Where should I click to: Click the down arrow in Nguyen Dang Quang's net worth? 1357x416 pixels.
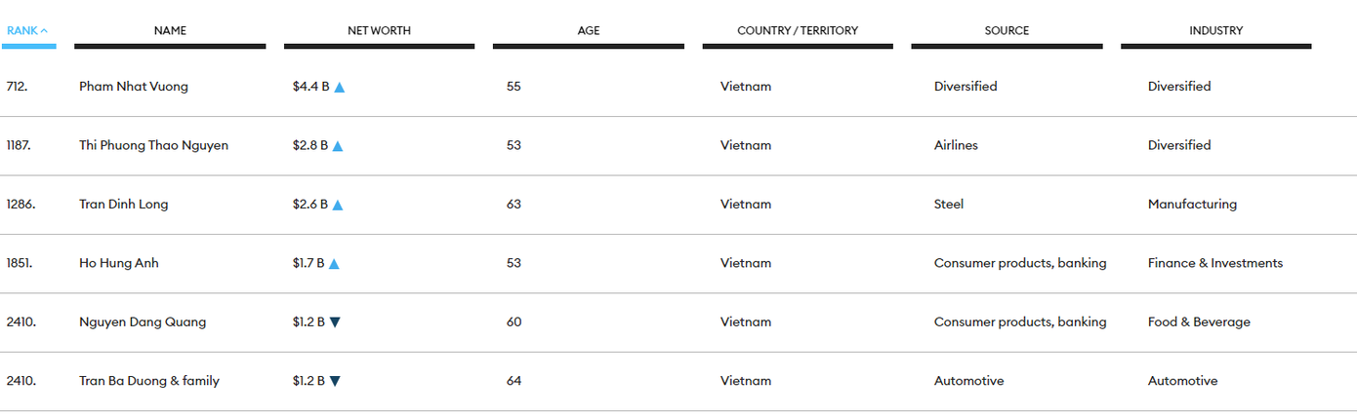335,322
